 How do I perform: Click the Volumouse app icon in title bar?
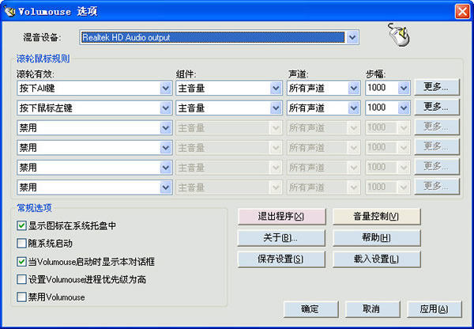point(10,12)
